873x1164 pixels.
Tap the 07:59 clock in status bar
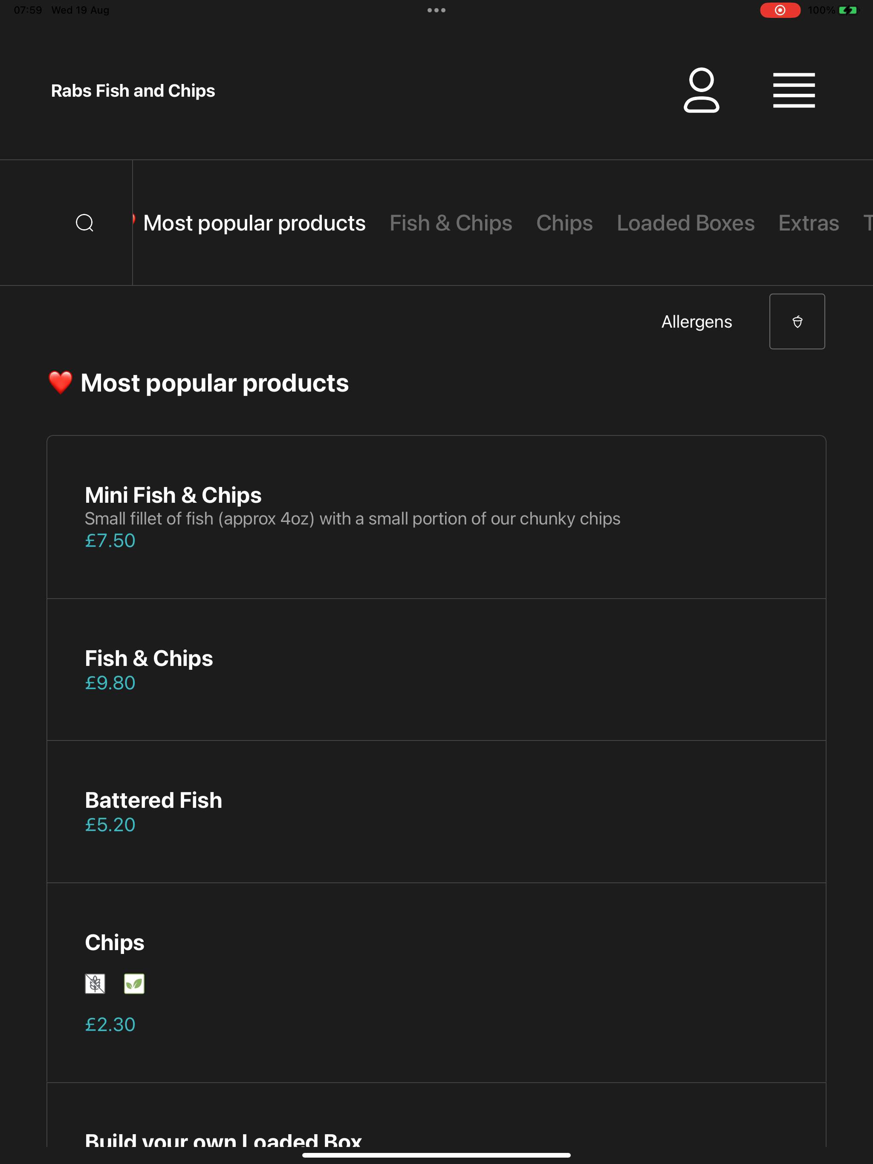point(28,10)
